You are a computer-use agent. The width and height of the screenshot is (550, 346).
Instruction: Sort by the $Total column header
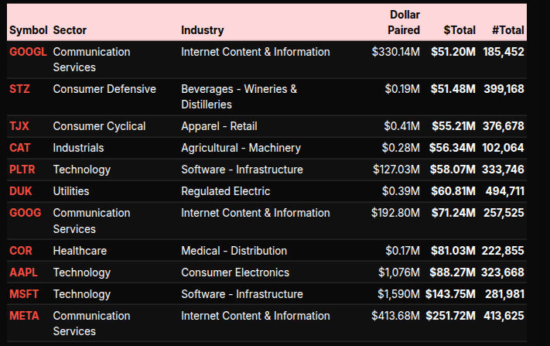(459, 30)
